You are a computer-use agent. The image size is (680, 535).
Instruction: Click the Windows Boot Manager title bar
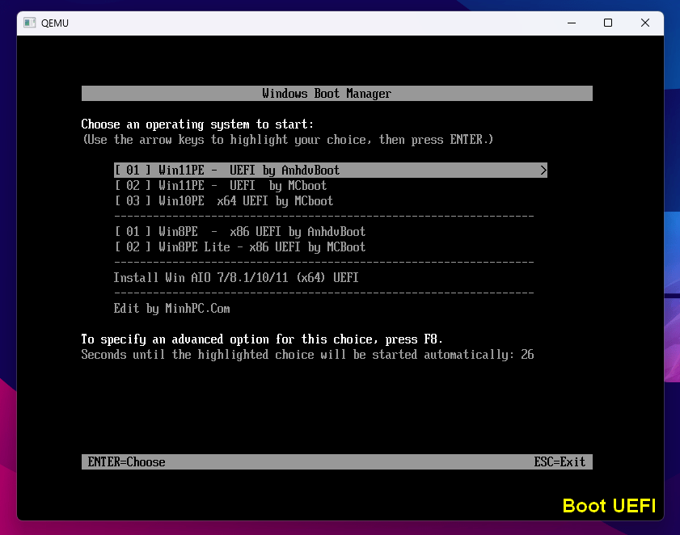click(337, 93)
